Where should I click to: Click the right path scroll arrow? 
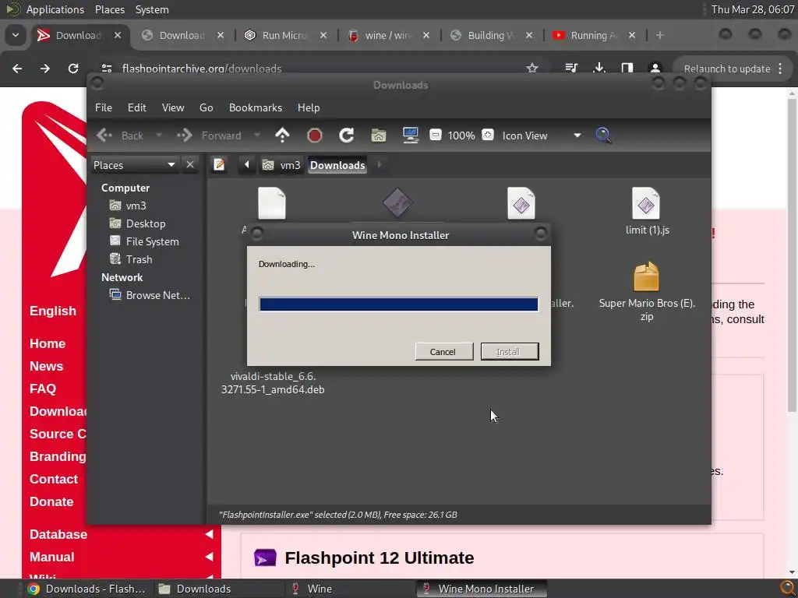pyautogui.click(x=380, y=165)
